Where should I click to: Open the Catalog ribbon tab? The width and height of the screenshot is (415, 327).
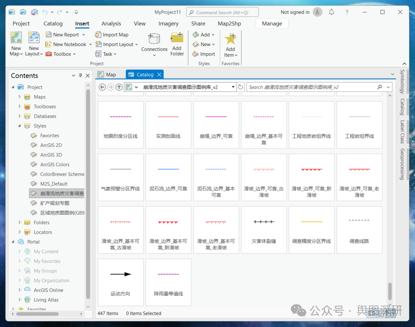(53, 23)
